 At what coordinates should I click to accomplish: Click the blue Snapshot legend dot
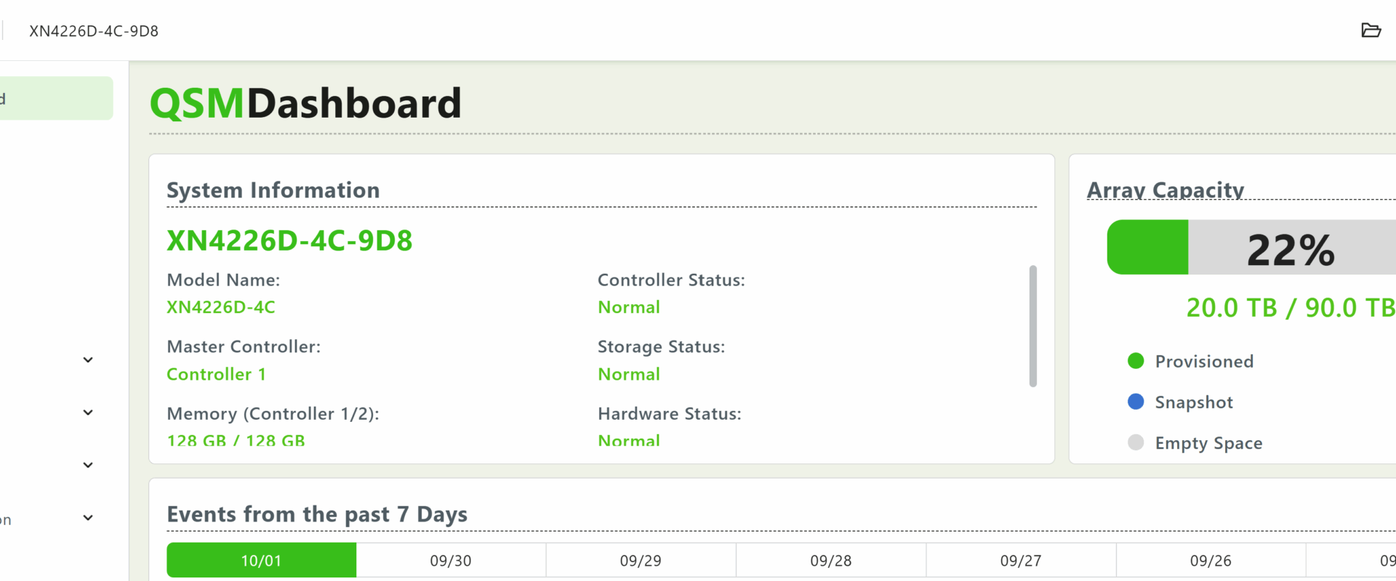tap(1136, 402)
